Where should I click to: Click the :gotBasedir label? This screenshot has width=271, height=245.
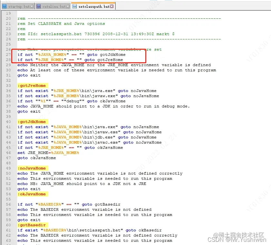click(33, 225)
